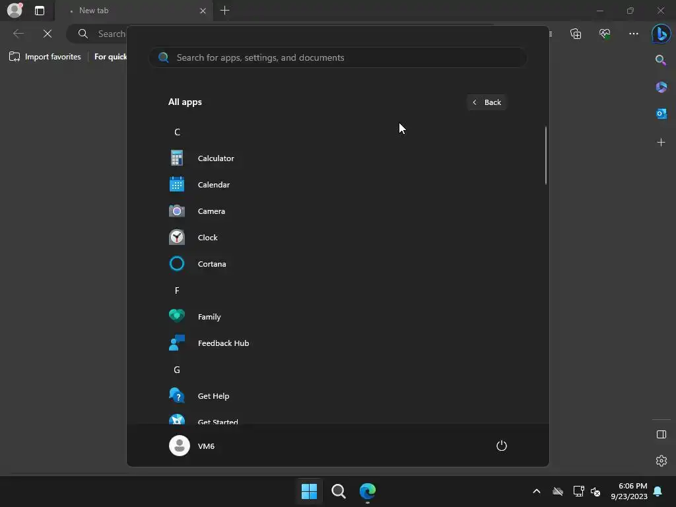Open Cortana via its text label
The height and width of the screenshot is (507, 676).
click(x=212, y=263)
